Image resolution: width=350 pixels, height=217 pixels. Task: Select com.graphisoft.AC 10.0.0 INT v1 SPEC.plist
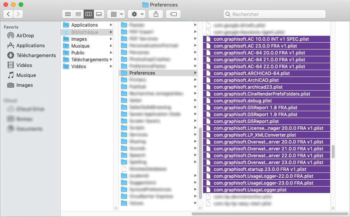pos(266,39)
